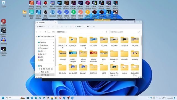Click the file list vertical scrollbar
This screenshot has height=100, width=177.
click(141, 41)
